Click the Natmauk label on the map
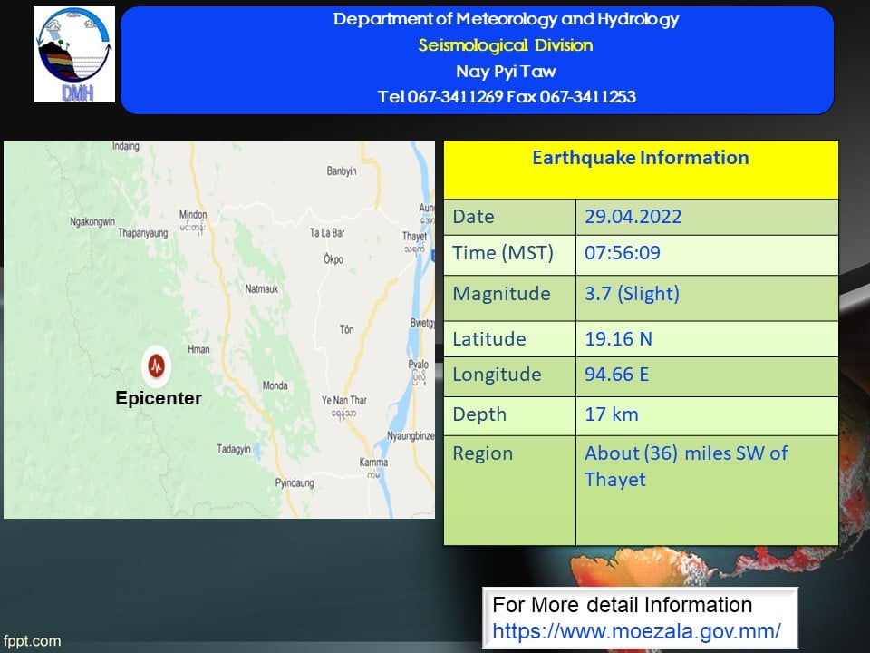 [x=264, y=289]
